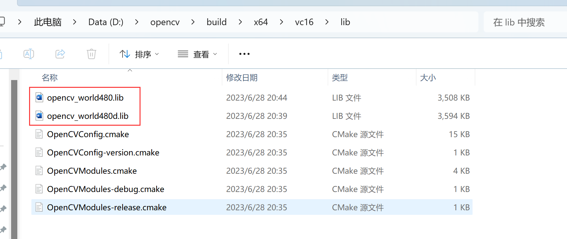
Task: Click size value 3,594 KB
Action: pos(454,116)
